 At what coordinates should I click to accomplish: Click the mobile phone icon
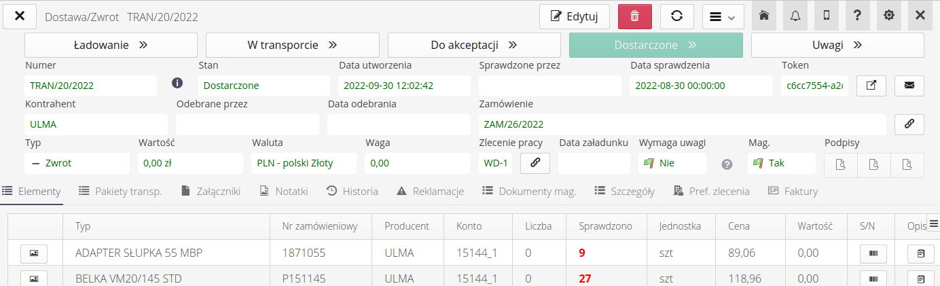(x=827, y=16)
